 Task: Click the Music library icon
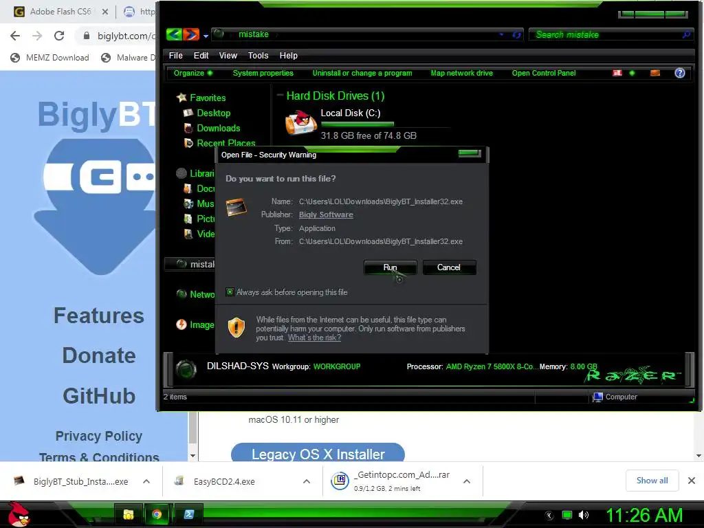(x=188, y=203)
